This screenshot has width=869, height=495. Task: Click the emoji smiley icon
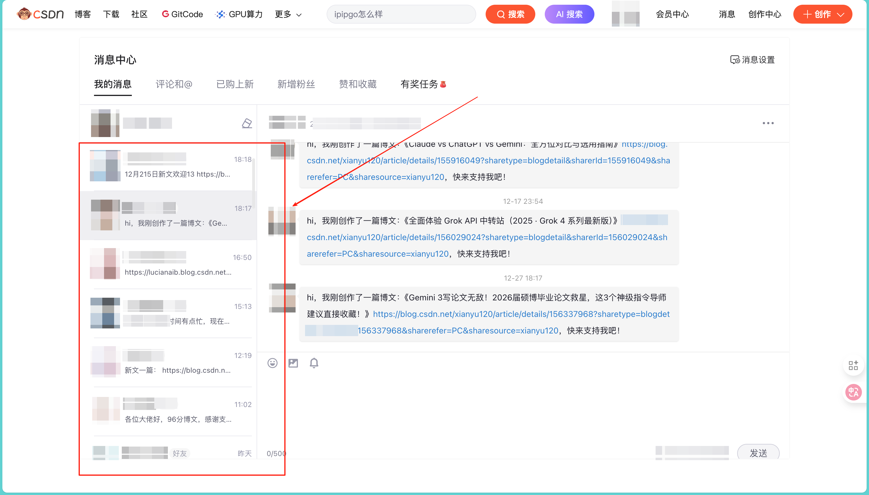click(x=272, y=363)
